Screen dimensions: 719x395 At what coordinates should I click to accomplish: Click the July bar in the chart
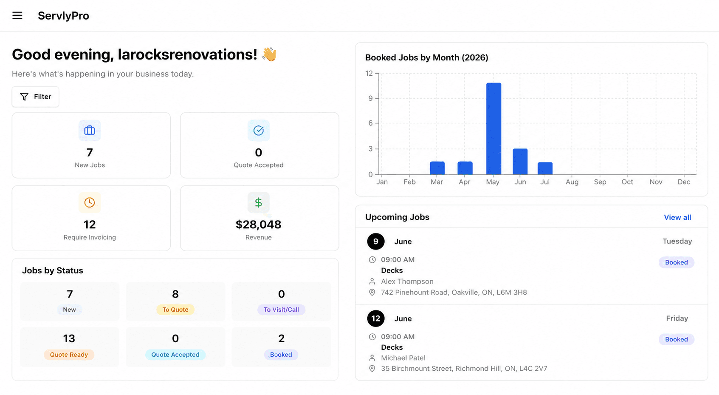tap(545, 168)
